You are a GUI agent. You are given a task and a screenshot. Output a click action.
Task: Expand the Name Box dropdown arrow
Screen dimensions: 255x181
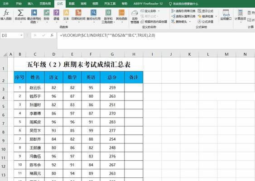[21, 35]
